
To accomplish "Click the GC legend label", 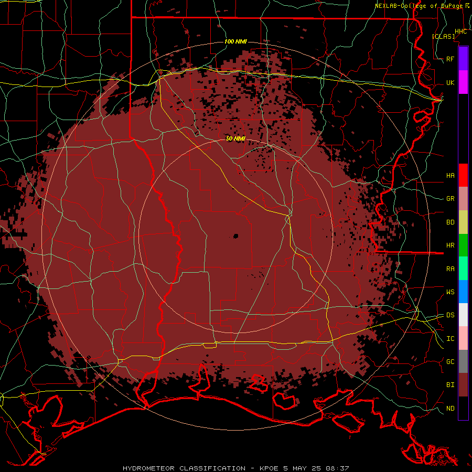I will 450,362.
